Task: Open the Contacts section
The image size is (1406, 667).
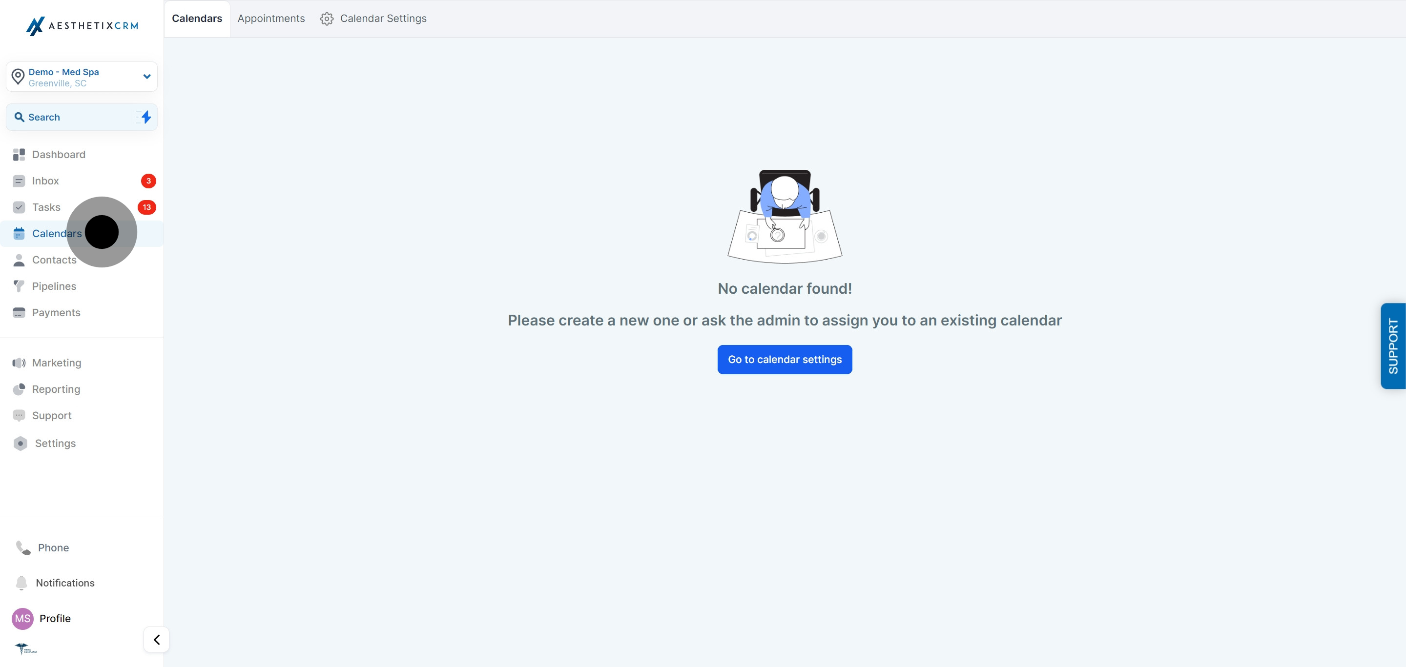Action: [54, 260]
